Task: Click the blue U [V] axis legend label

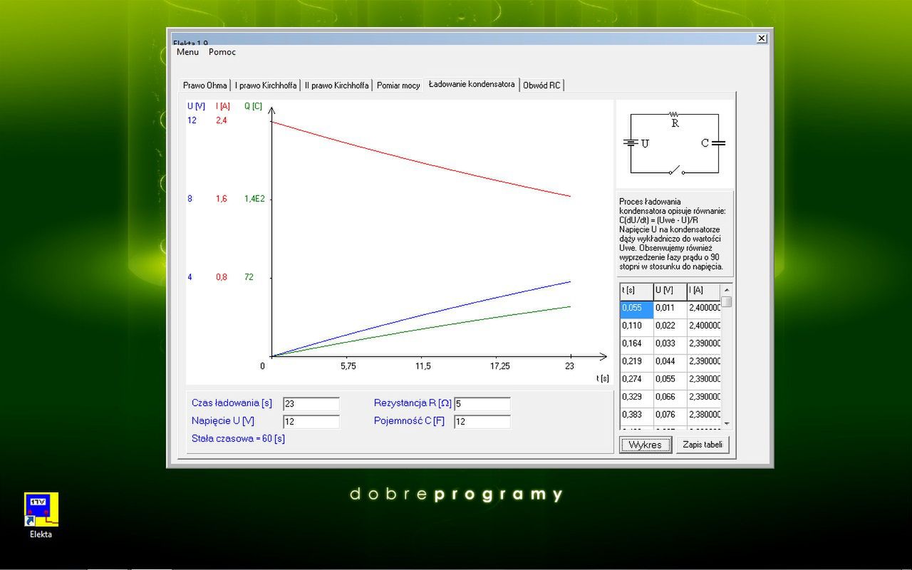Action: pos(197,106)
